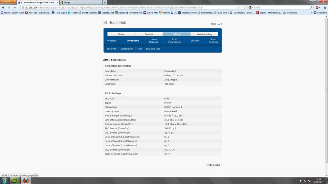The height and width of the screenshot is (184, 328).
Task: Open the history dropdown arrow beside the forward button
Action: point(19,8)
